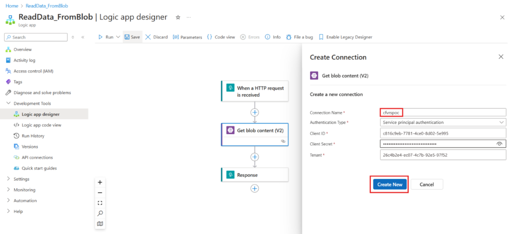The width and height of the screenshot is (512, 234).
Task: Click the Connection Name field
Action: (443, 112)
